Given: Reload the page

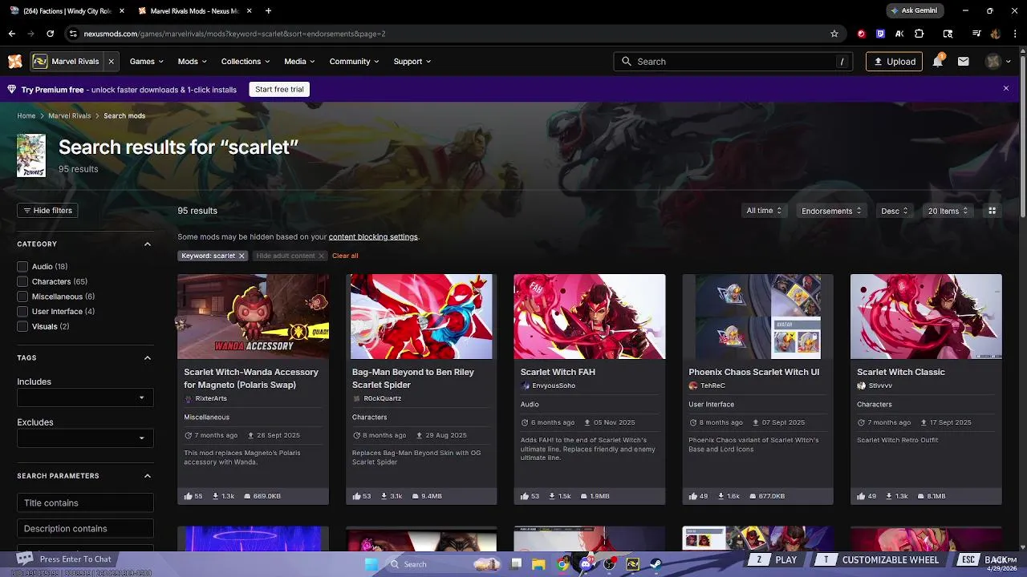Looking at the screenshot, I should point(50,34).
